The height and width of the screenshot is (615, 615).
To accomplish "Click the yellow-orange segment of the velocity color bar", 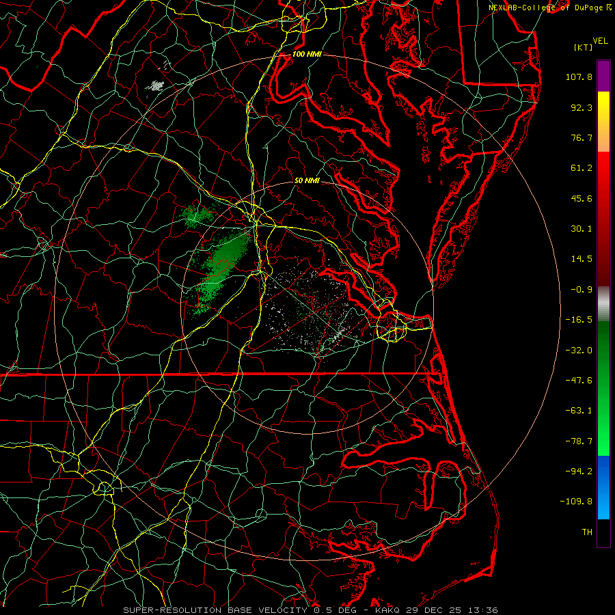I will [x=603, y=122].
